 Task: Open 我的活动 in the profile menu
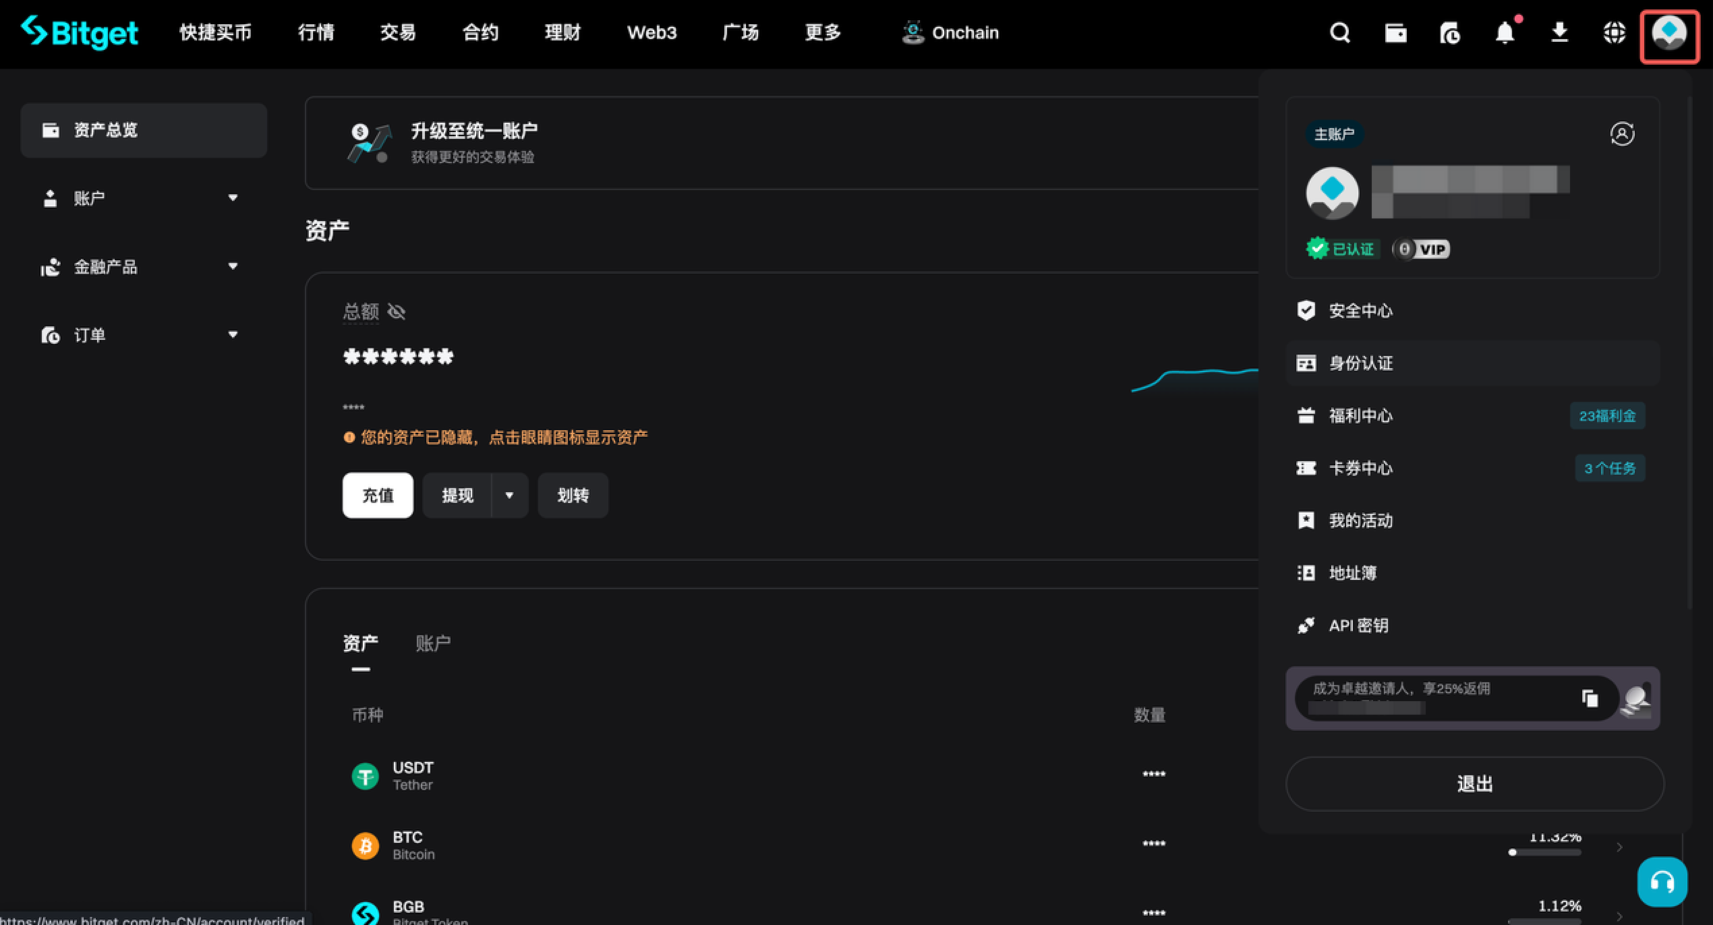[1472, 520]
